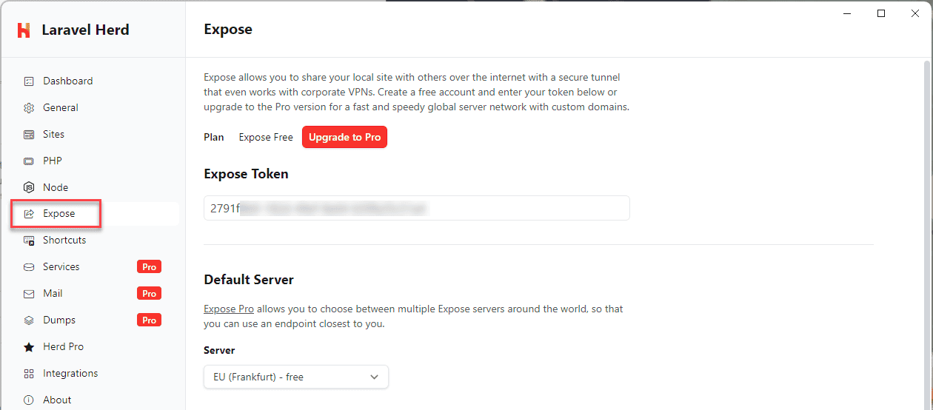This screenshot has width=933, height=410.
Task: Select the General gear icon
Action: click(x=29, y=108)
